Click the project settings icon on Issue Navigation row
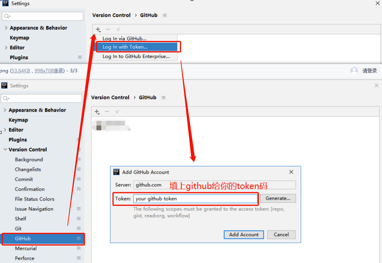The height and width of the screenshot is (263, 382). coord(79,209)
